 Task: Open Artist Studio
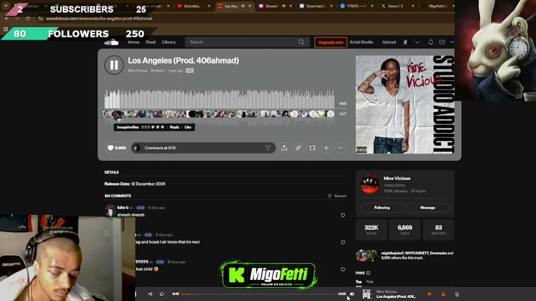[x=361, y=42]
